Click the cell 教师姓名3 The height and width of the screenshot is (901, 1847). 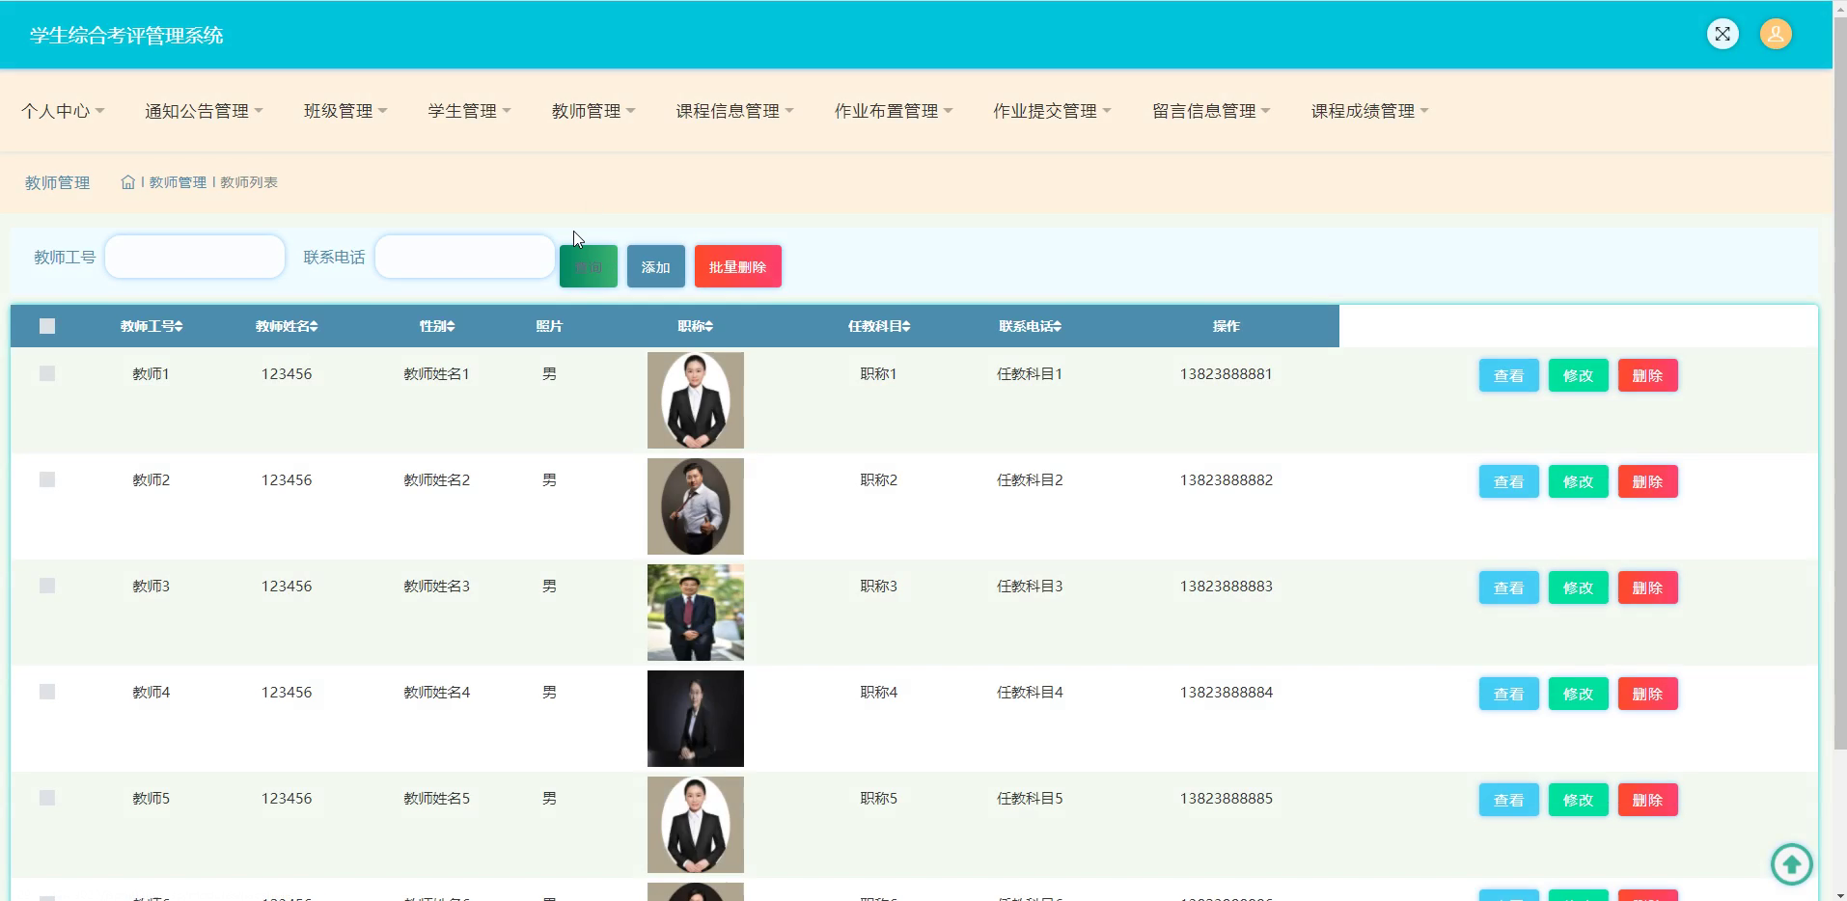click(x=437, y=587)
